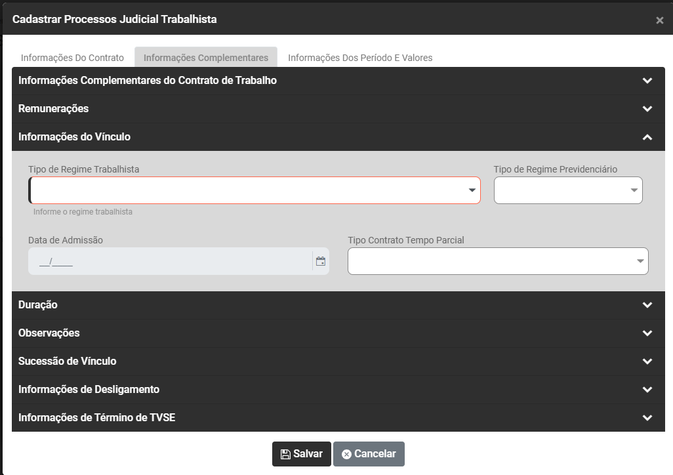Expand the Duração section chevron
The height and width of the screenshot is (475, 673).
pos(647,305)
